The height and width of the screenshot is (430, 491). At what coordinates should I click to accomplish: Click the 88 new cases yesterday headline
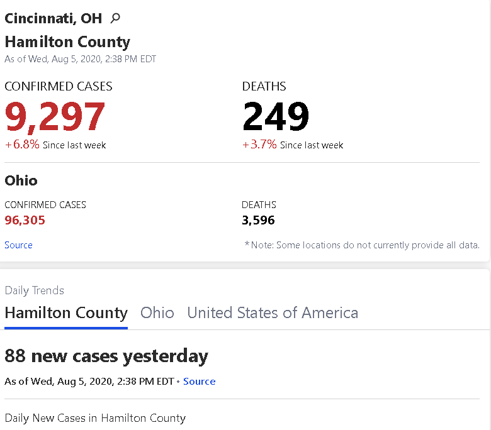(106, 356)
